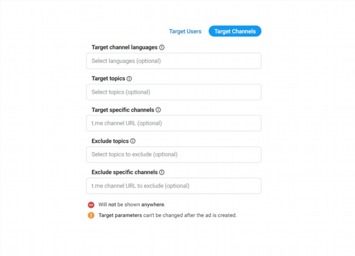The width and height of the screenshot is (355, 256).
Task: Focus the t.me channel URL to exclude field
Action: pyautogui.click(x=174, y=186)
